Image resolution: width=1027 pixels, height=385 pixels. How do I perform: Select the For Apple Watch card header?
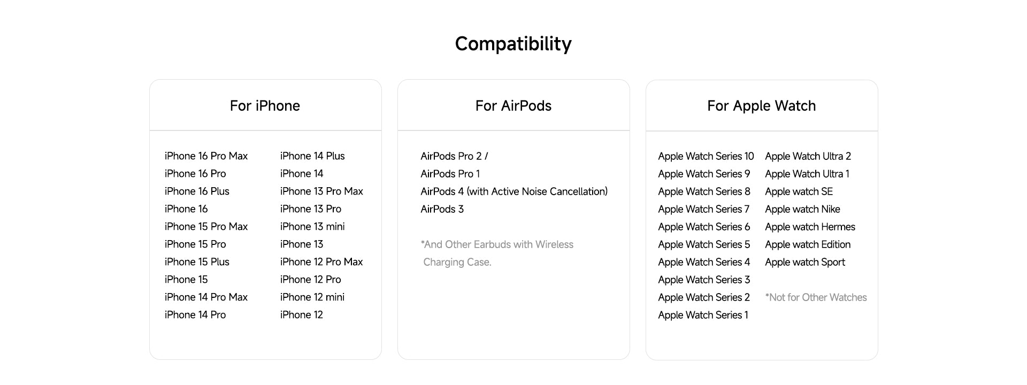pyautogui.click(x=762, y=106)
